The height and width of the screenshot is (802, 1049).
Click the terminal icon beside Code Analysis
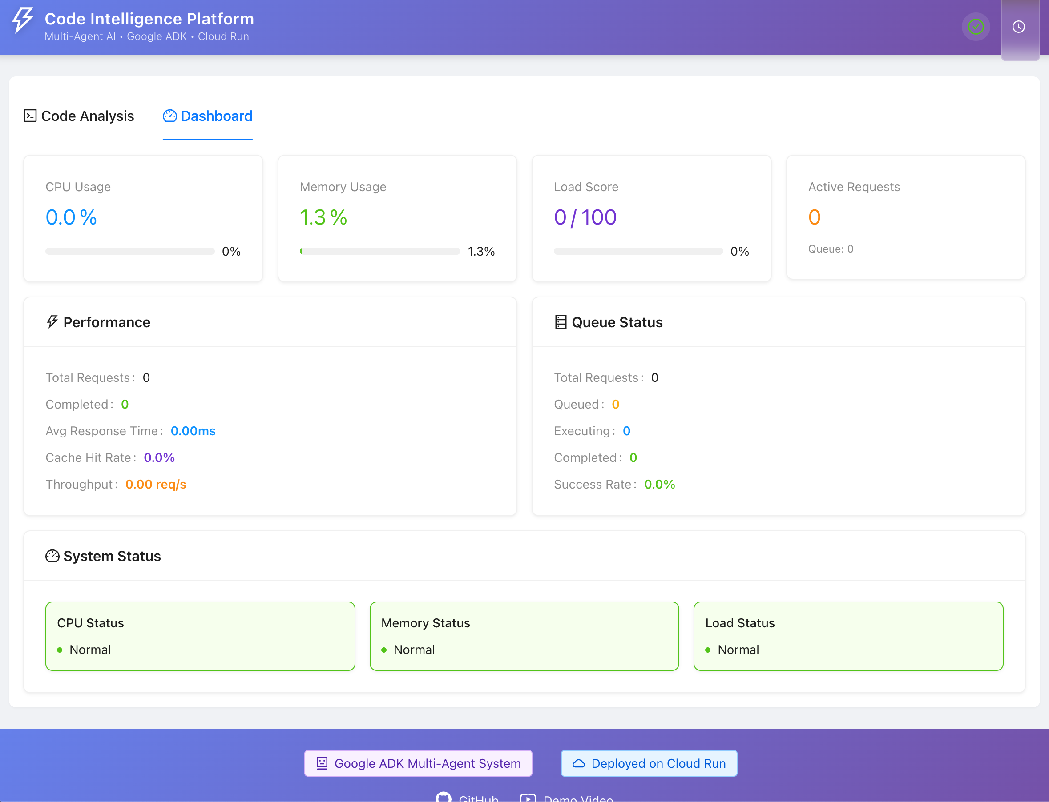point(30,116)
